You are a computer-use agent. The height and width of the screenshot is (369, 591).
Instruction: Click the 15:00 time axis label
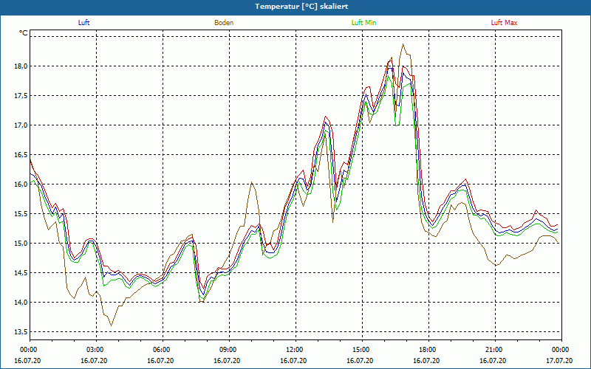(x=362, y=349)
